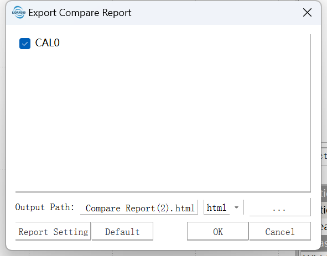327x256 pixels.
Task: Click the Output Path text field
Action: [139, 207]
